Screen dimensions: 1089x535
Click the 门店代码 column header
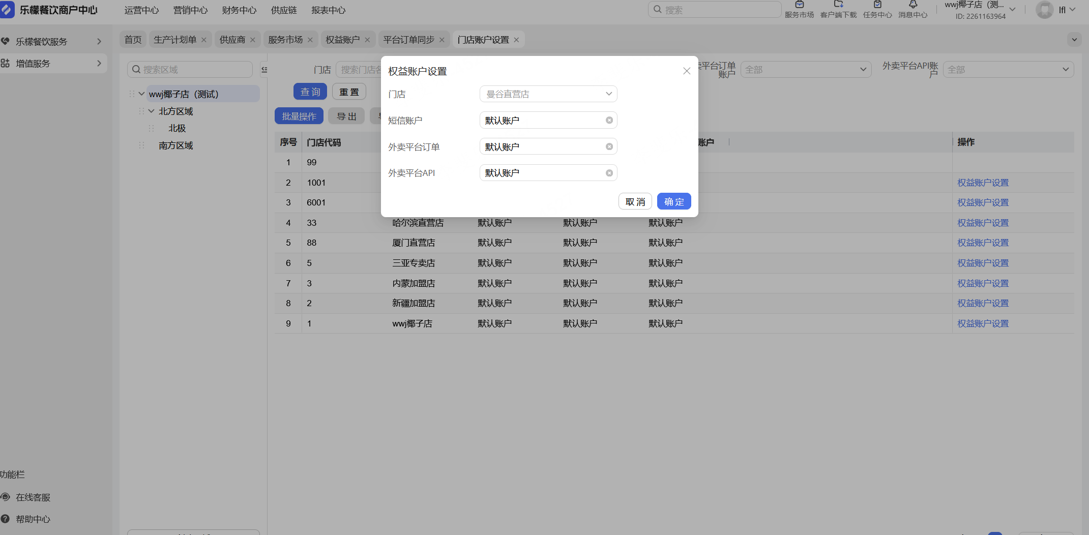[x=324, y=142]
